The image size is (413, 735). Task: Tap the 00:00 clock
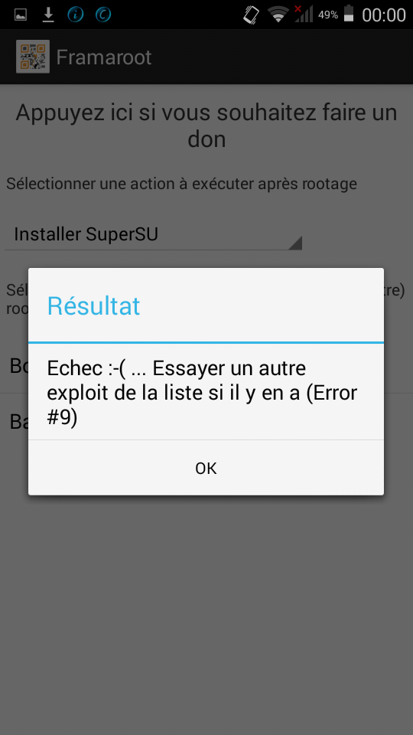(x=383, y=15)
